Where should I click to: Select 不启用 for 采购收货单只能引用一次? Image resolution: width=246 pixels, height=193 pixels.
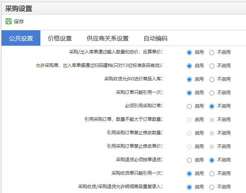coord(212,174)
